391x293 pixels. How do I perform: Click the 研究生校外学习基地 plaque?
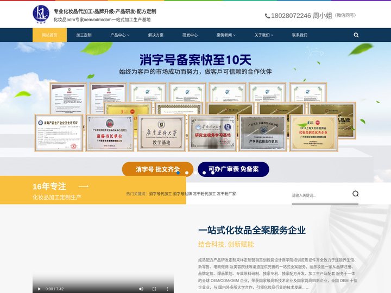point(212,133)
